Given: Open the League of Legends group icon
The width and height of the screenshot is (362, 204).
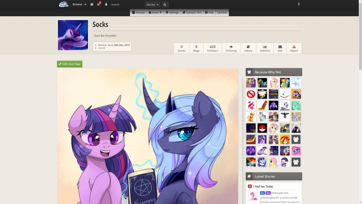Looking at the screenshot, I should [x=273, y=94].
